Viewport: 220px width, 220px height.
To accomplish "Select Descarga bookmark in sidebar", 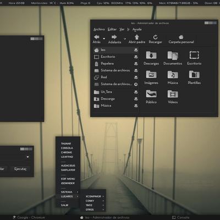I will 116,99.
